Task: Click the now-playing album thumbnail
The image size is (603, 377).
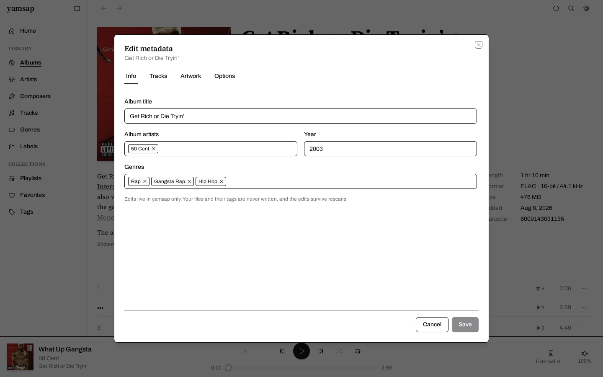Action: [x=20, y=357]
